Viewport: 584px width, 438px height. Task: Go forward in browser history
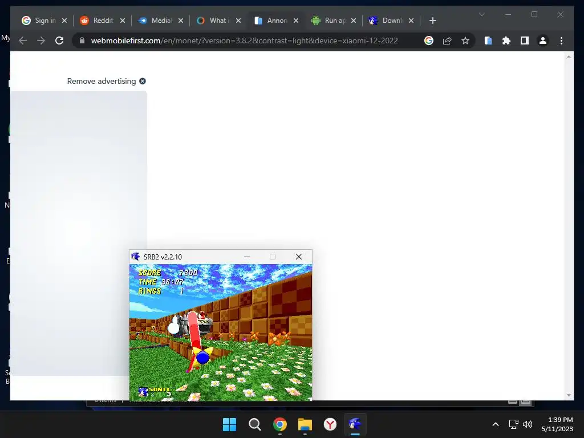41,40
